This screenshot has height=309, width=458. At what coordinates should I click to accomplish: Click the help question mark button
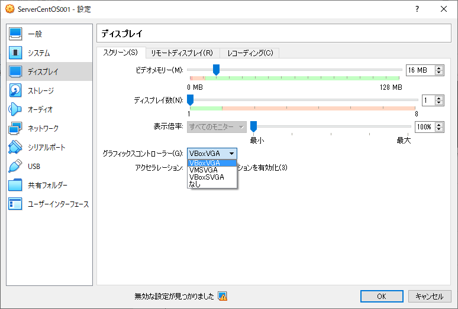point(417,9)
